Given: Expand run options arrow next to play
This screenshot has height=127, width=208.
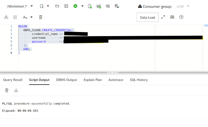Looking at the screenshot, I should [82, 6].
